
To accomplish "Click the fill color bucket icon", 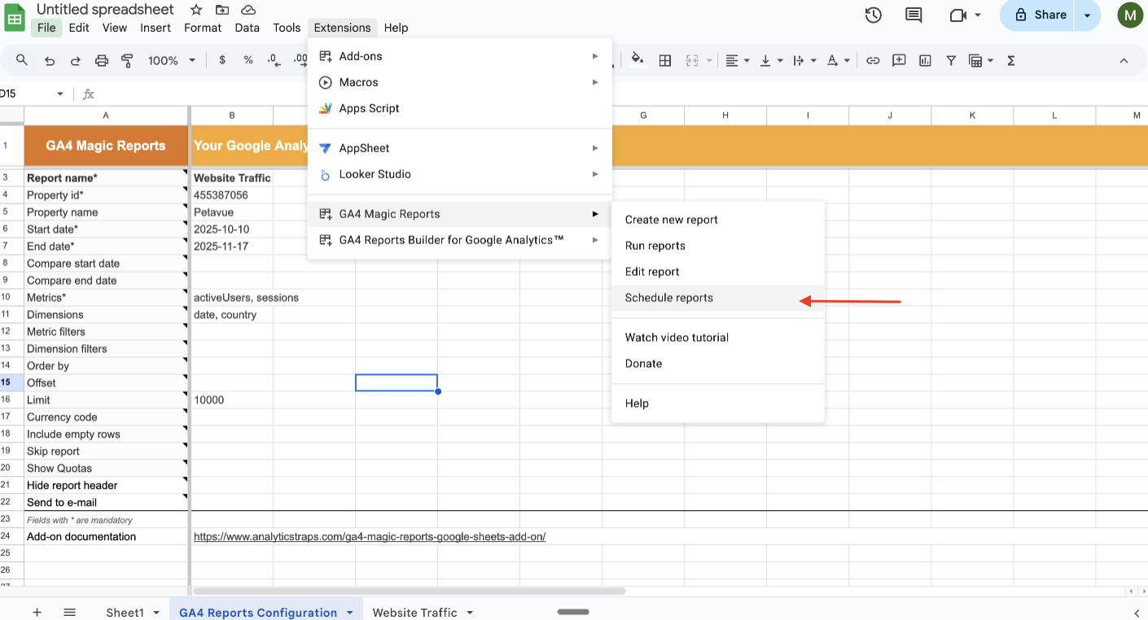I will click(638, 59).
